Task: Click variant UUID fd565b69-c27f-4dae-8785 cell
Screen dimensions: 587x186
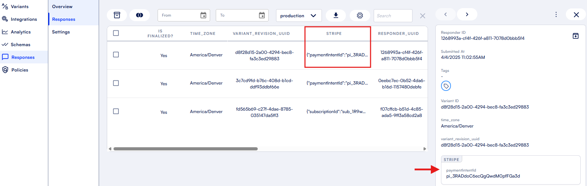Action: tap(264, 112)
